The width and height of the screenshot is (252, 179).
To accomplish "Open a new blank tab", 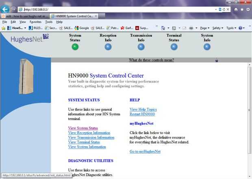I will click(x=102, y=16).
